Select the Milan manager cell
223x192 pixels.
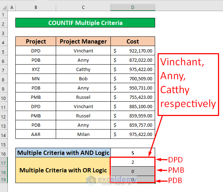[83, 134]
